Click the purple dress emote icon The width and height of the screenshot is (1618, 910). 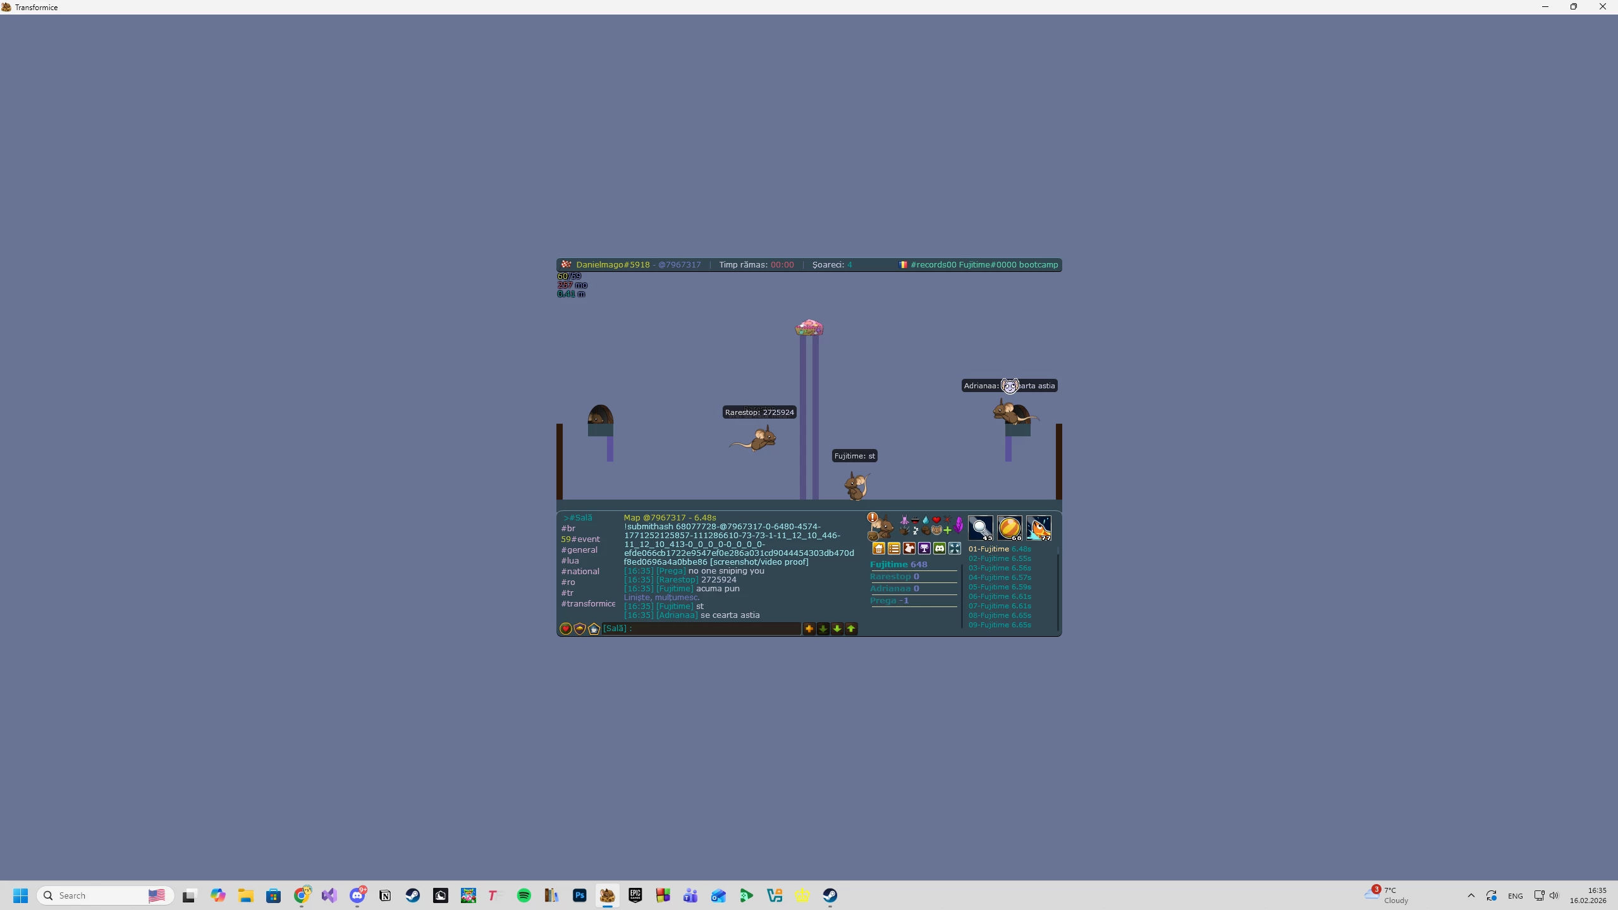pyautogui.click(x=904, y=520)
